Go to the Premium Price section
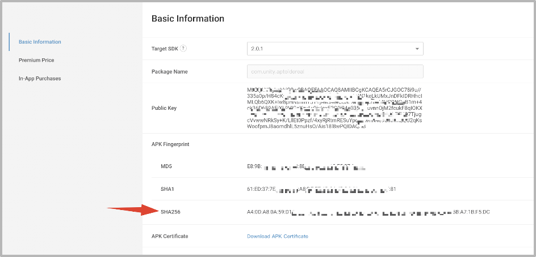Viewport: 536px width, 257px height. pyautogui.click(x=36, y=61)
